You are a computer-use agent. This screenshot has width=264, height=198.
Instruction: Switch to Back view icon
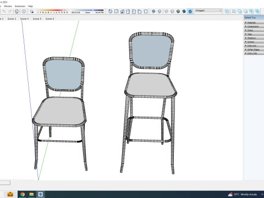coord(134,12)
